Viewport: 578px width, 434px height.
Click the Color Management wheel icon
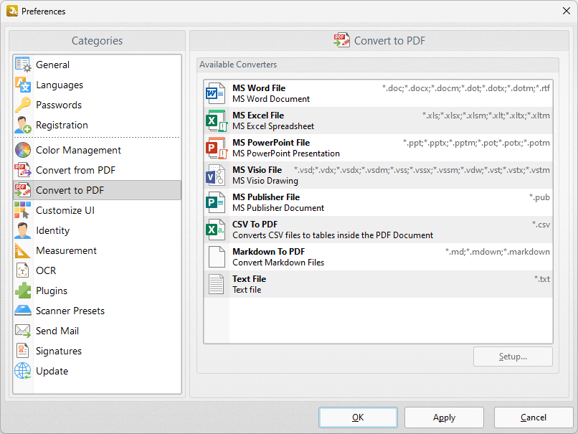(x=23, y=150)
